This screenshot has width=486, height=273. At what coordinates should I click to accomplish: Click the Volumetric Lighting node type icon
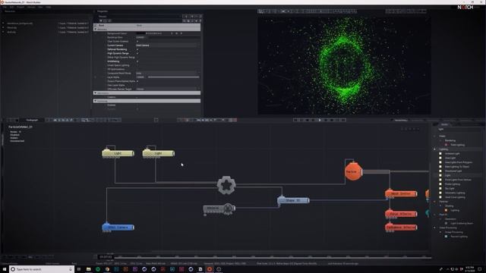[440, 193]
